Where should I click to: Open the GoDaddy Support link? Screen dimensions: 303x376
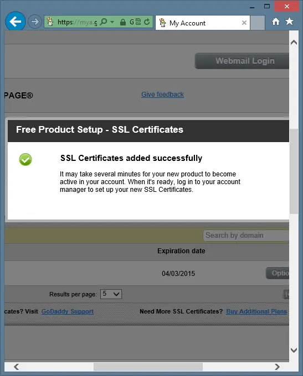coord(68,311)
